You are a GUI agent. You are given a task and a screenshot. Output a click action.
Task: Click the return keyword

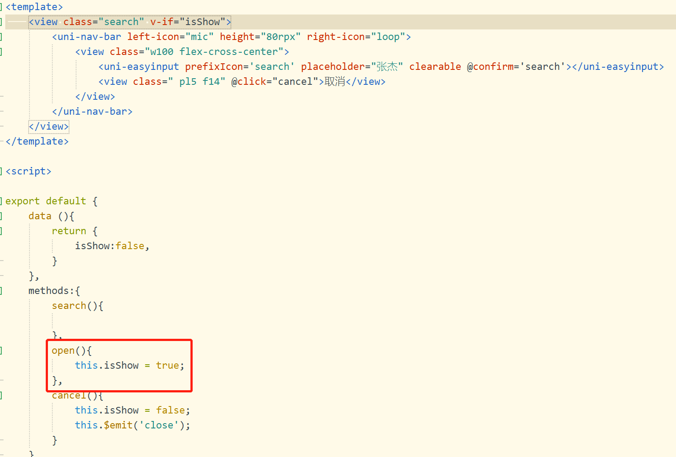tap(69, 231)
